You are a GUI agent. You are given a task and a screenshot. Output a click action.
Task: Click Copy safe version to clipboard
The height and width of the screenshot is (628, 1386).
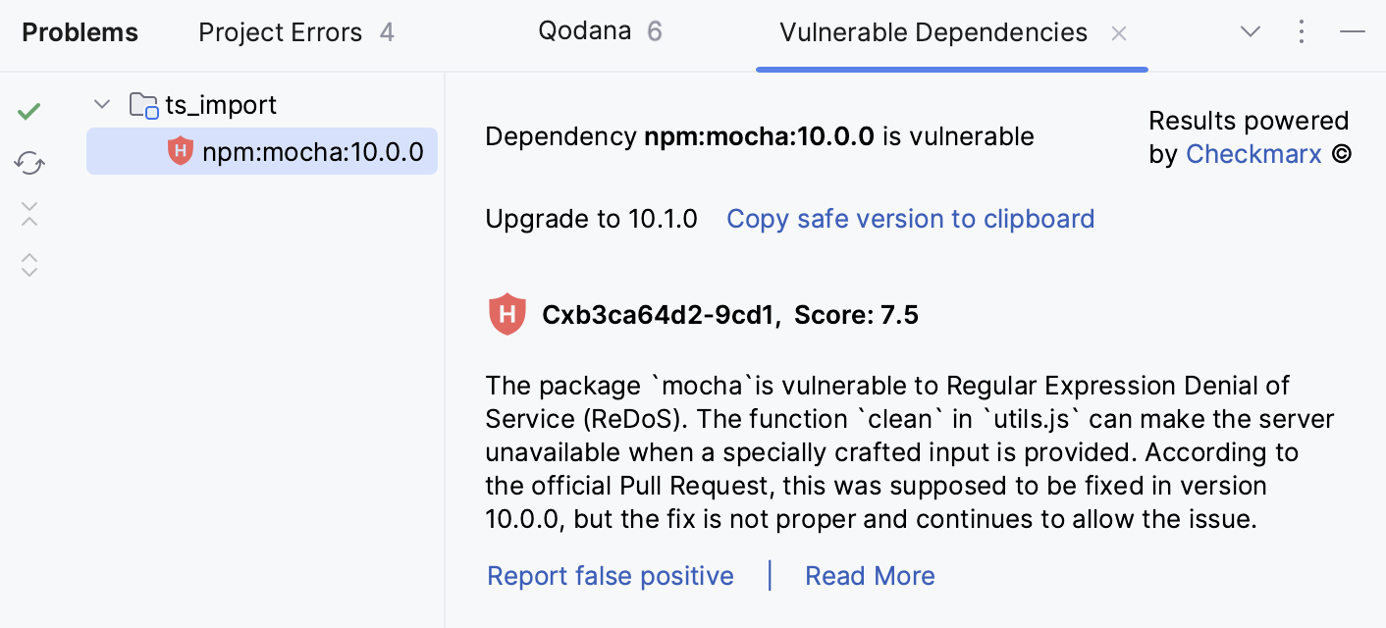(910, 218)
